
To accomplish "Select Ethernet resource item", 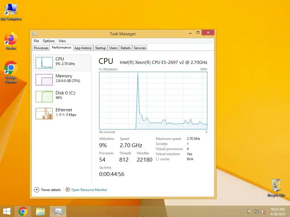I will [62, 114].
